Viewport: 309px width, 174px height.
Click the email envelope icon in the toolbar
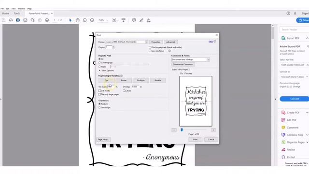[x=25, y=20]
